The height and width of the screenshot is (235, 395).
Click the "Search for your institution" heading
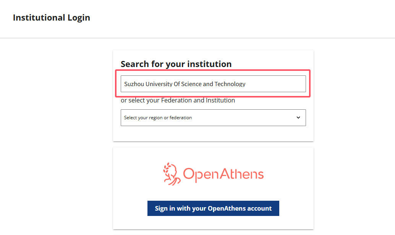176,64
